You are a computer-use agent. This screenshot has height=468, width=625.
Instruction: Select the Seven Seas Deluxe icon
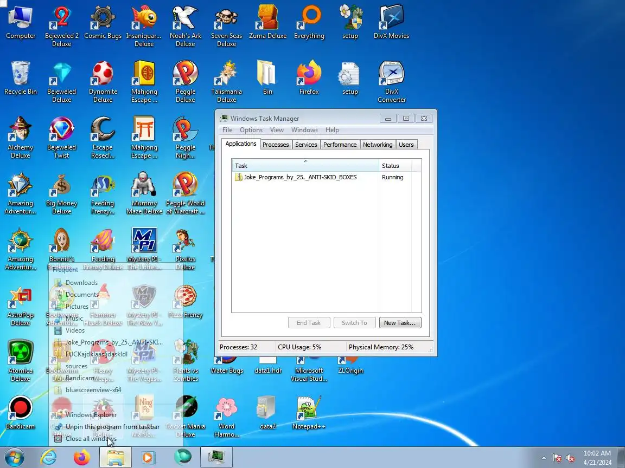pyautogui.click(x=226, y=26)
